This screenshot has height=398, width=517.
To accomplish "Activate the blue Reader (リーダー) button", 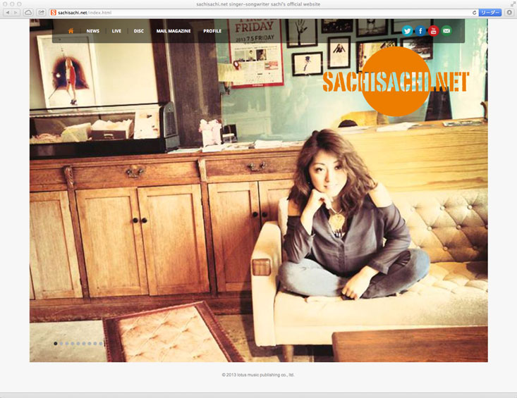I will [x=490, y=13].
